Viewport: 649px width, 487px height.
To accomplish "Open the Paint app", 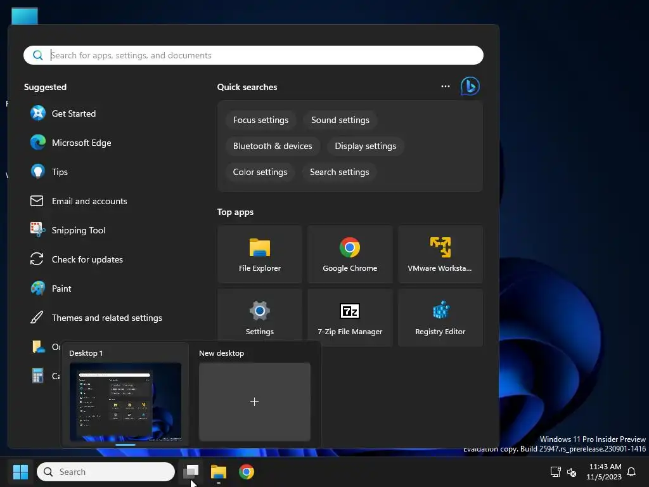I will tap(51, 289).
